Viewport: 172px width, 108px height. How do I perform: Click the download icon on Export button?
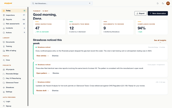pyautogui.click(x=137, y=13)
